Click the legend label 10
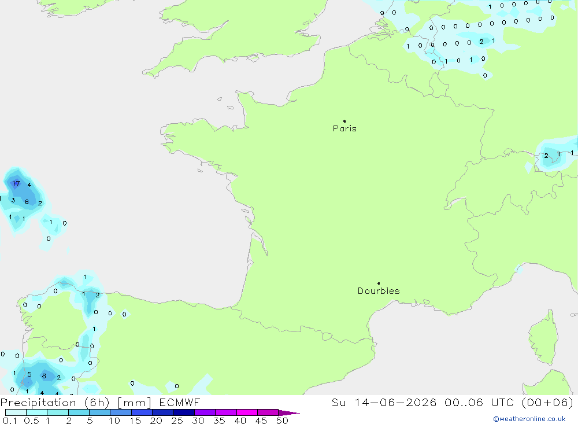 (114, 421)
